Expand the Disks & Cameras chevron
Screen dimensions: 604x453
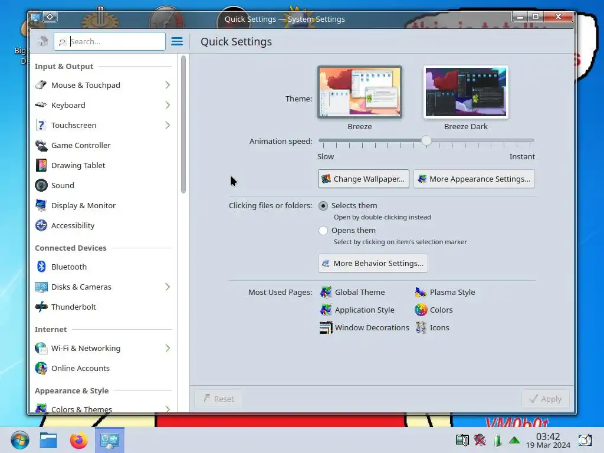tap(168, 287)
